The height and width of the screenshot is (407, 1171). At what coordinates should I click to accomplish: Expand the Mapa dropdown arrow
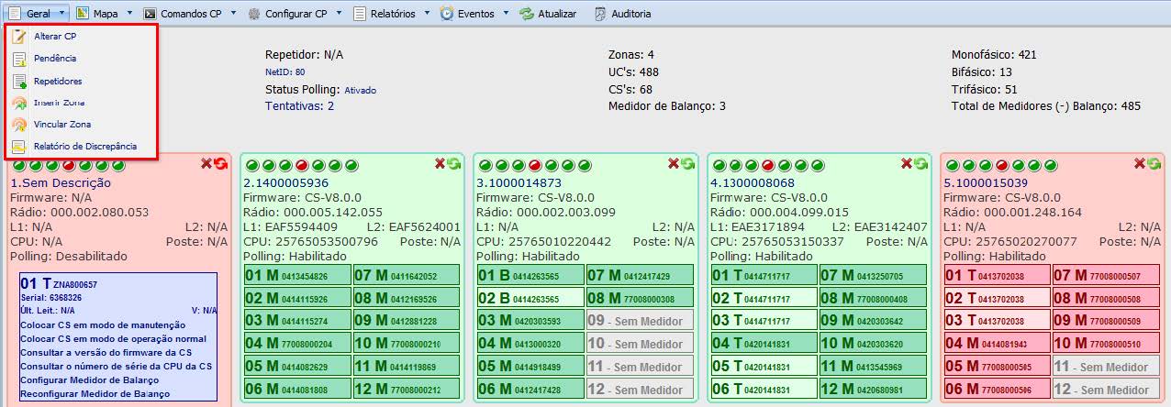pos(129,14)
